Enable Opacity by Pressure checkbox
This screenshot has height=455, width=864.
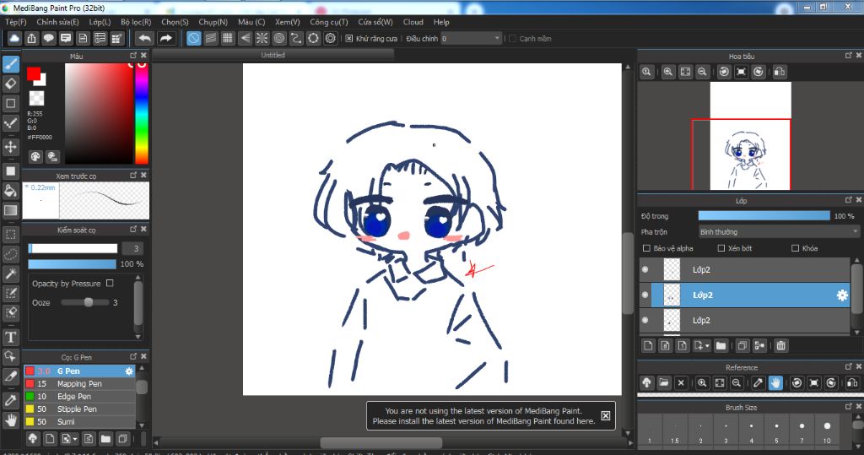[110, 283]
